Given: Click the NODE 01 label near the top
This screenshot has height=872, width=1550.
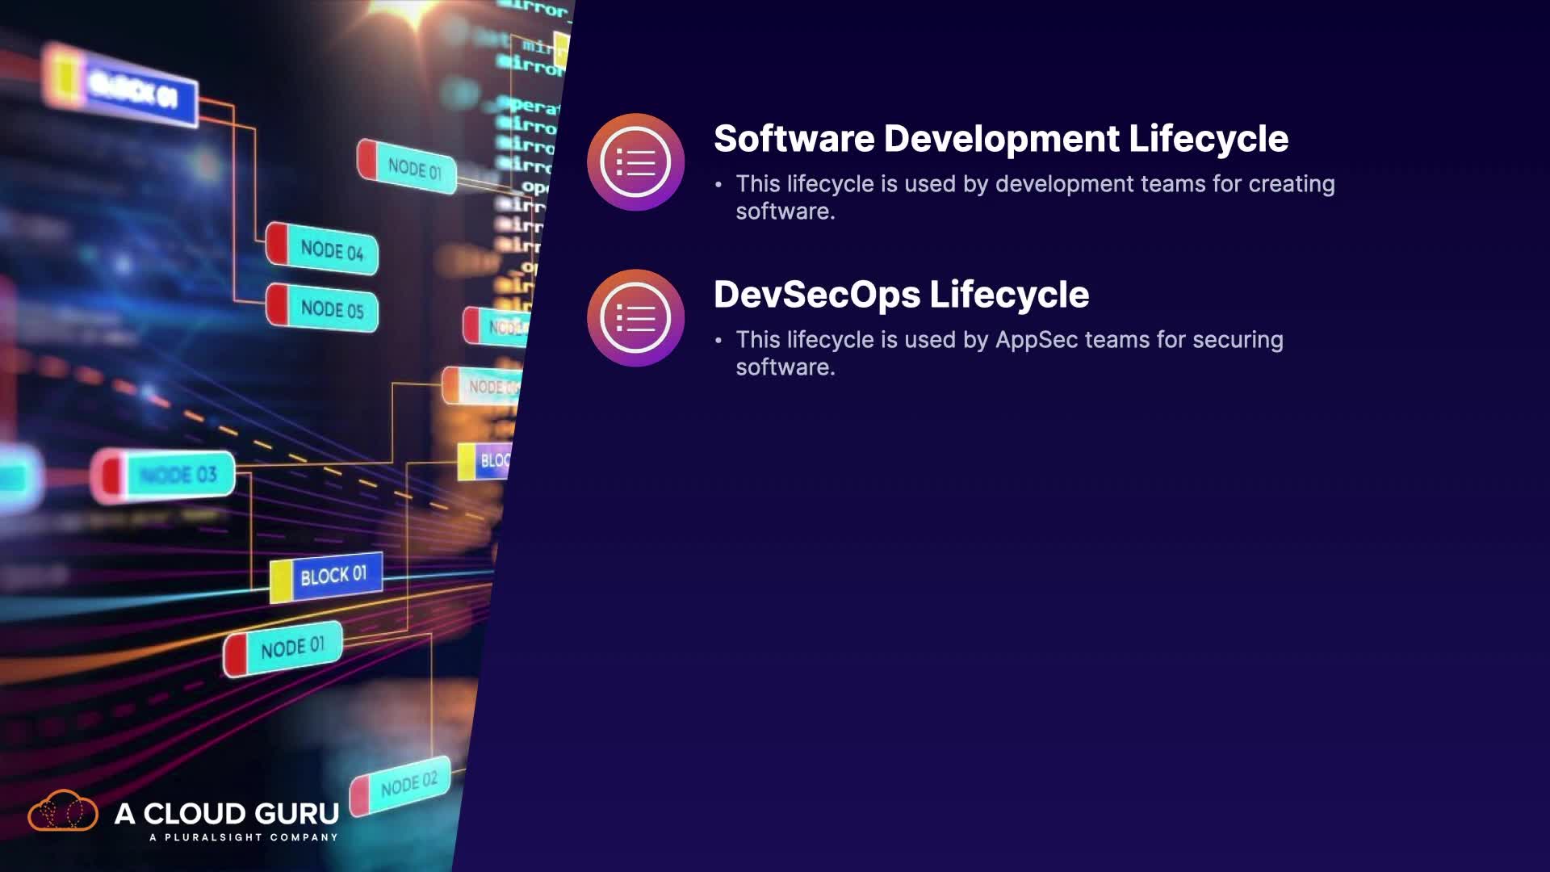Looking at the screenshot, I should (x=408, y=167).
